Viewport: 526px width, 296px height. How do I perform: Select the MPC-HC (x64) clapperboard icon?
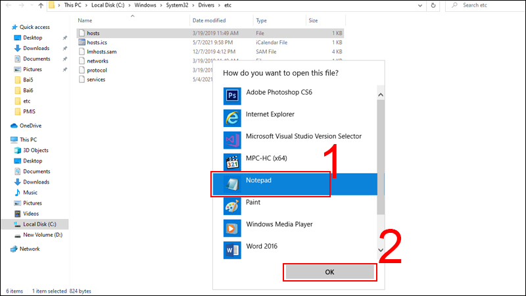232,162
